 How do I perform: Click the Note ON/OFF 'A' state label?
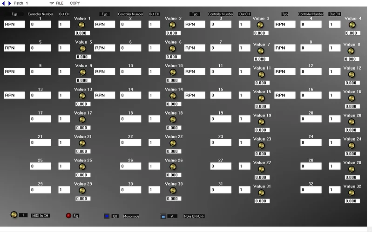click(x=172, y=216)
